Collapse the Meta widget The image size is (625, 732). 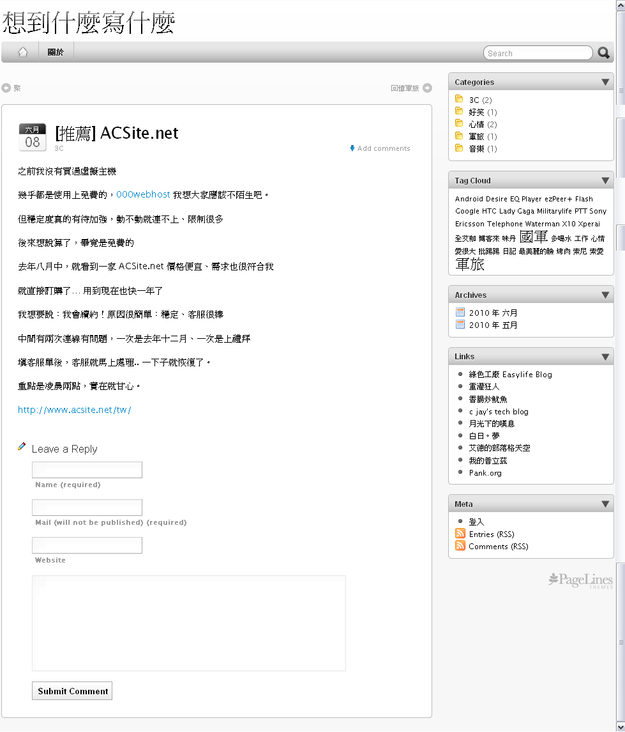pyautogui.click(x=605, y=504)
